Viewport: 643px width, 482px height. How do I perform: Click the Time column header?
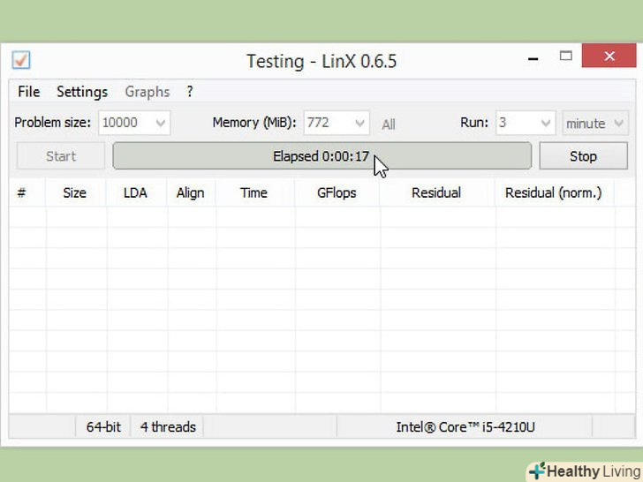pos(254,192)
